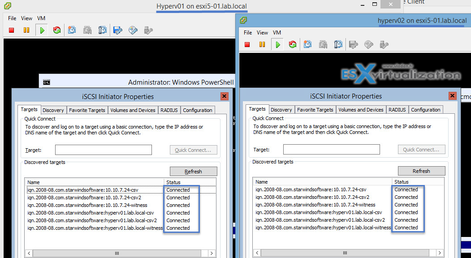The width and height of the screenshot is (471, 258).
Task: Click red Power Off icon in hyperv02 window
Action: pyautogui.click(x=247, y=44)
